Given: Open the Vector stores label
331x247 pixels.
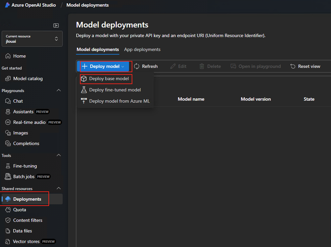Looking at the screenshot, I should [26, 241].
